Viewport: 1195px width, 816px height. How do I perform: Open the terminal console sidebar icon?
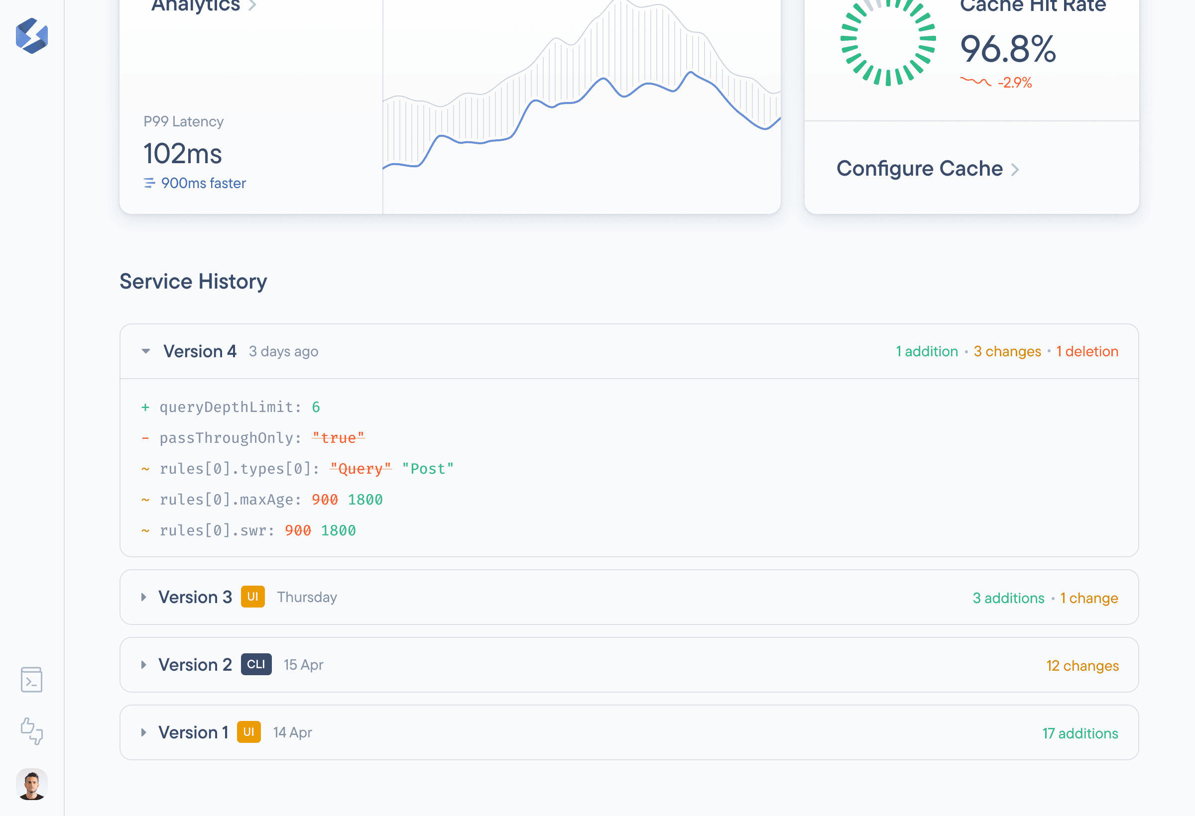pos(32,680)
